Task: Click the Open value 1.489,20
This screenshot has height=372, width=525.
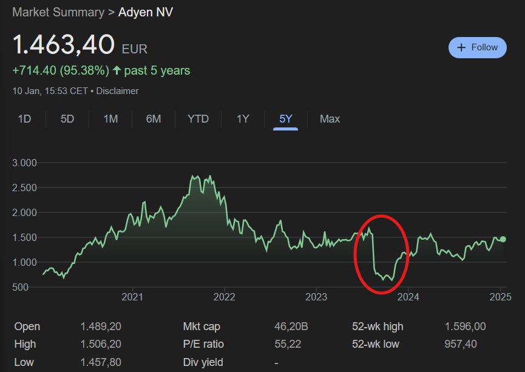Action: (101, 326)
